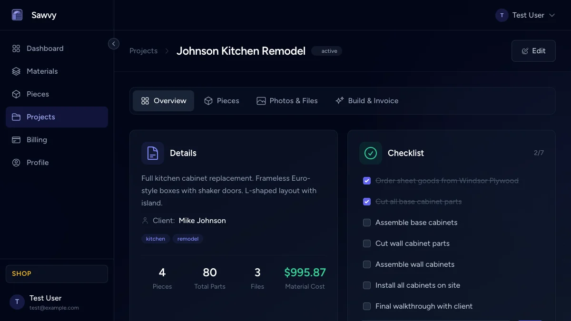Switch to the Photos & Files tab
Screen dimensions: 571x321
click(x=287, y=100)
